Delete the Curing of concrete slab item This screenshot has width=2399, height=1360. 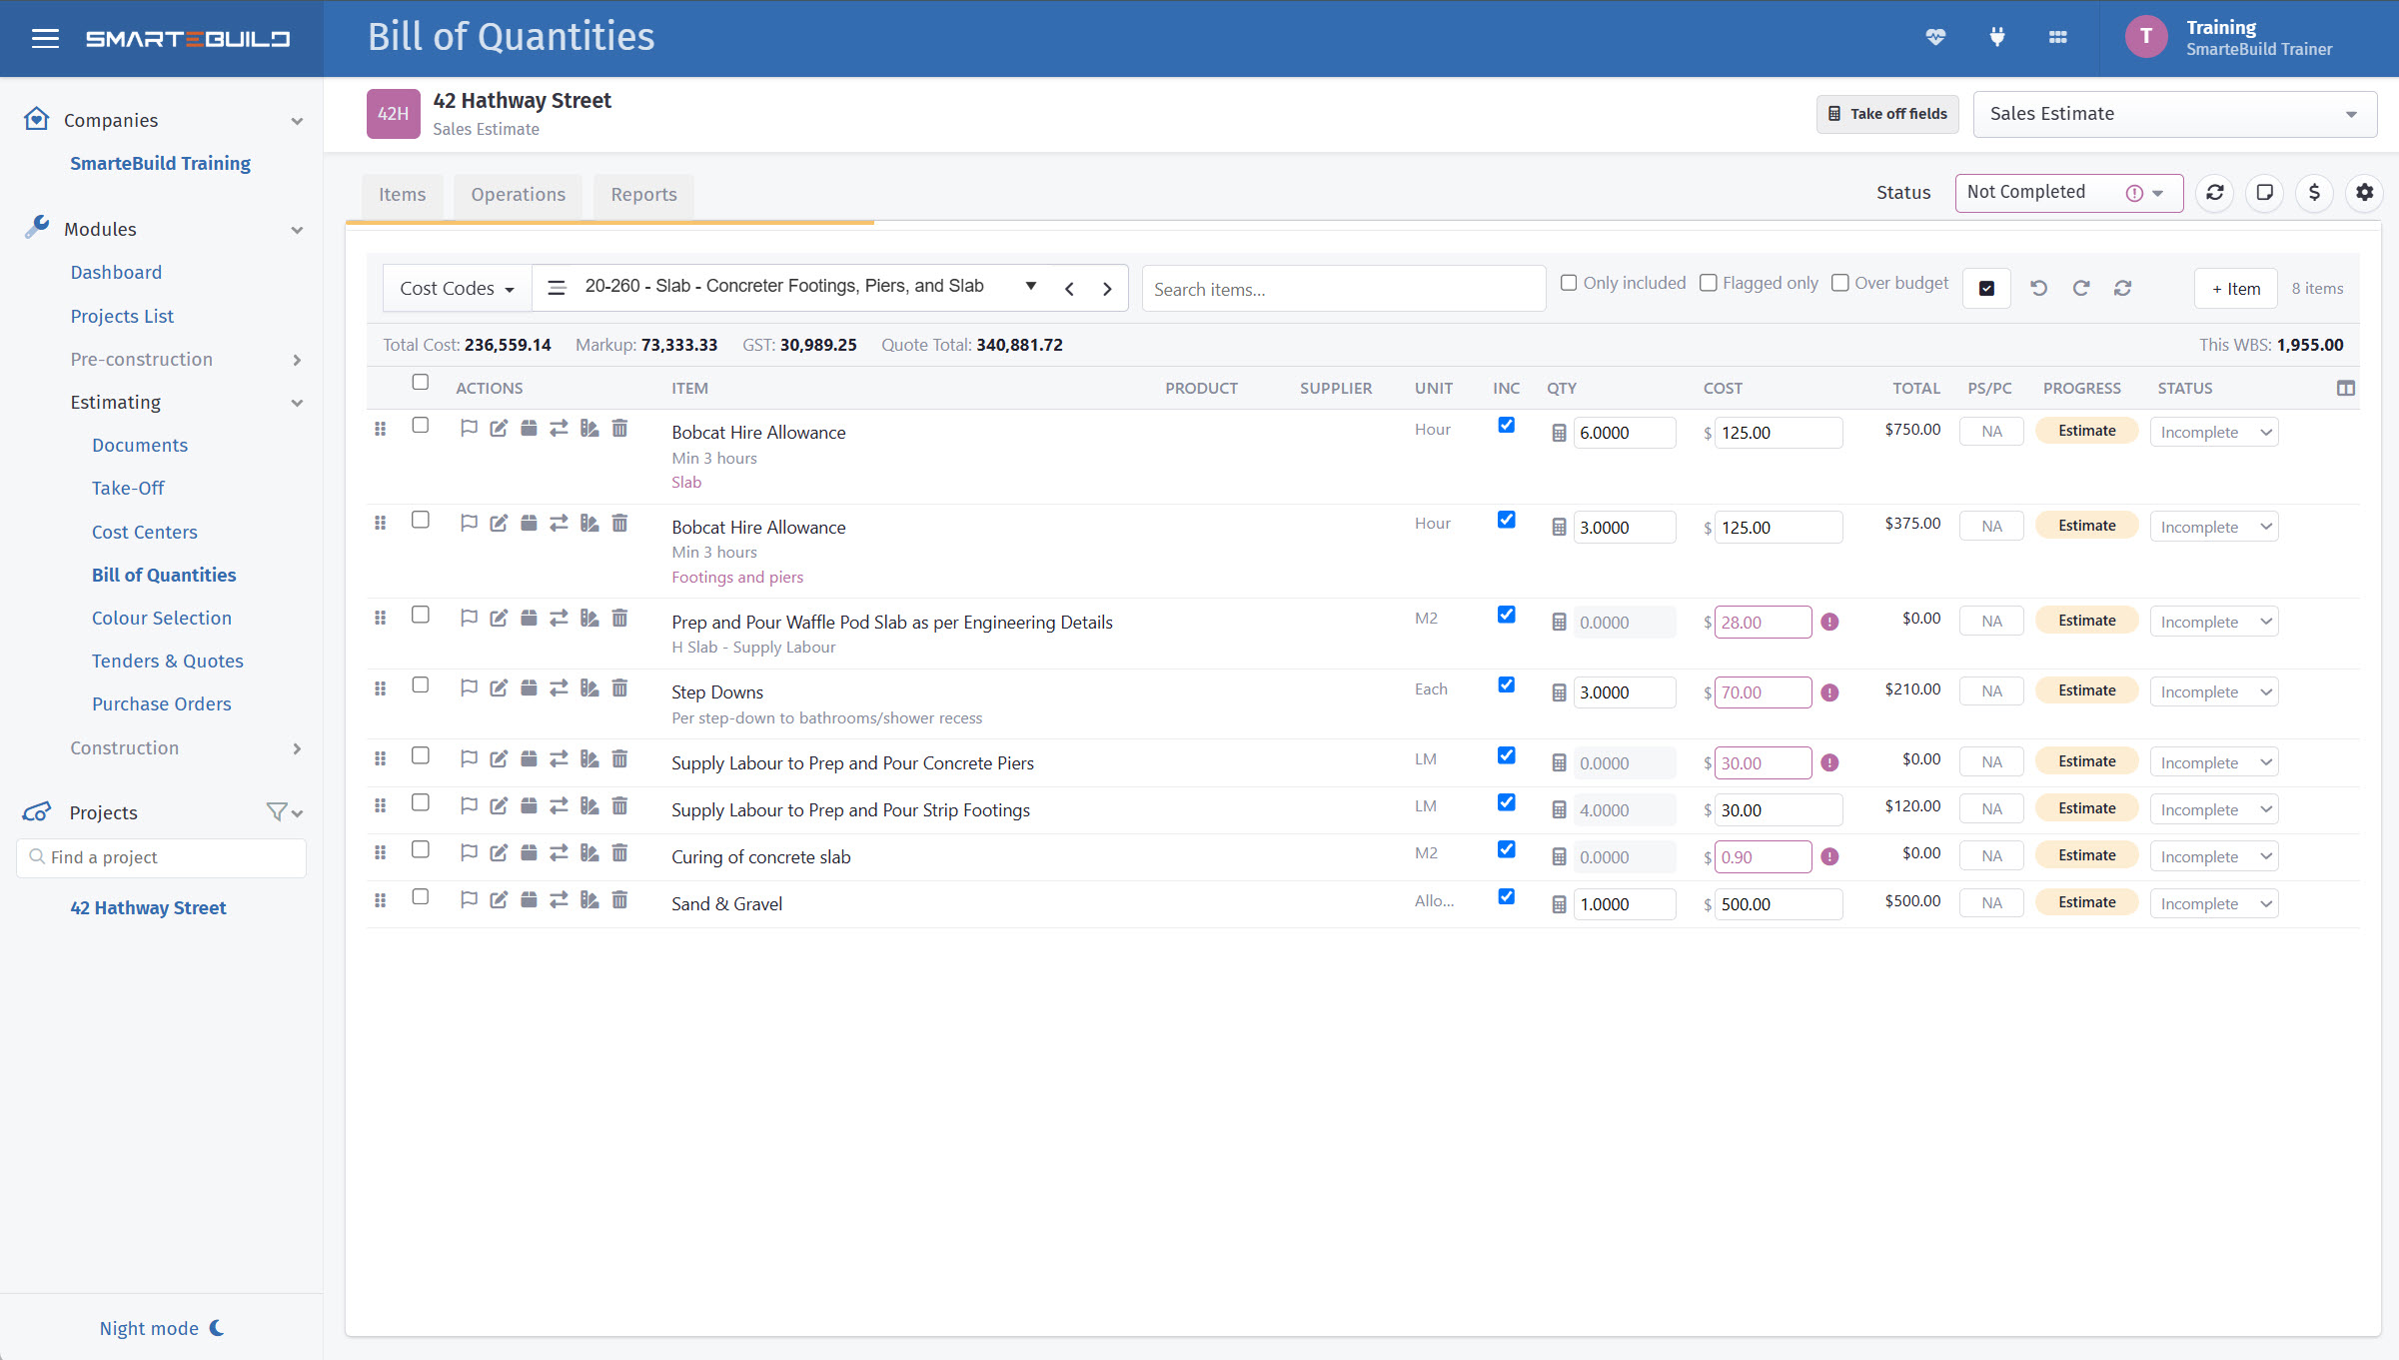(x=619, y=852)
